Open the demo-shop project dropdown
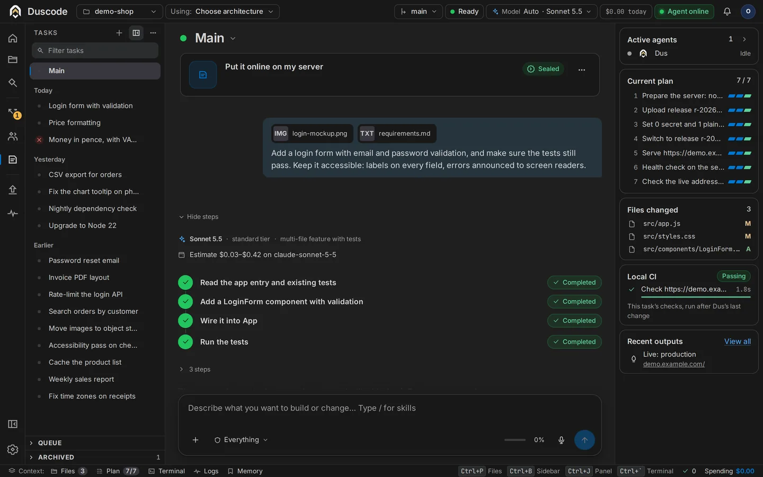Viewport: 763px width, 477px height. pyautogui.click(x=119, y=12)
